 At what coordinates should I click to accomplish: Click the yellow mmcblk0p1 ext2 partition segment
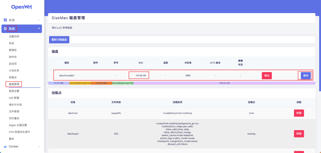[x=80, y=83]
